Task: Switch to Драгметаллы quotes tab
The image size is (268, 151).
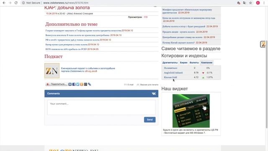Action: (170, 62)
